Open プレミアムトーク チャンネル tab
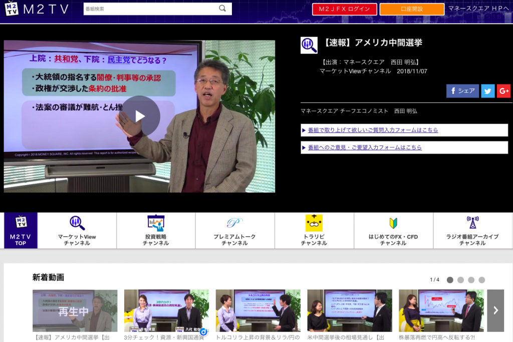Viewport: 513px width, 342px height. pyautogui.click(x=235, y=230)
